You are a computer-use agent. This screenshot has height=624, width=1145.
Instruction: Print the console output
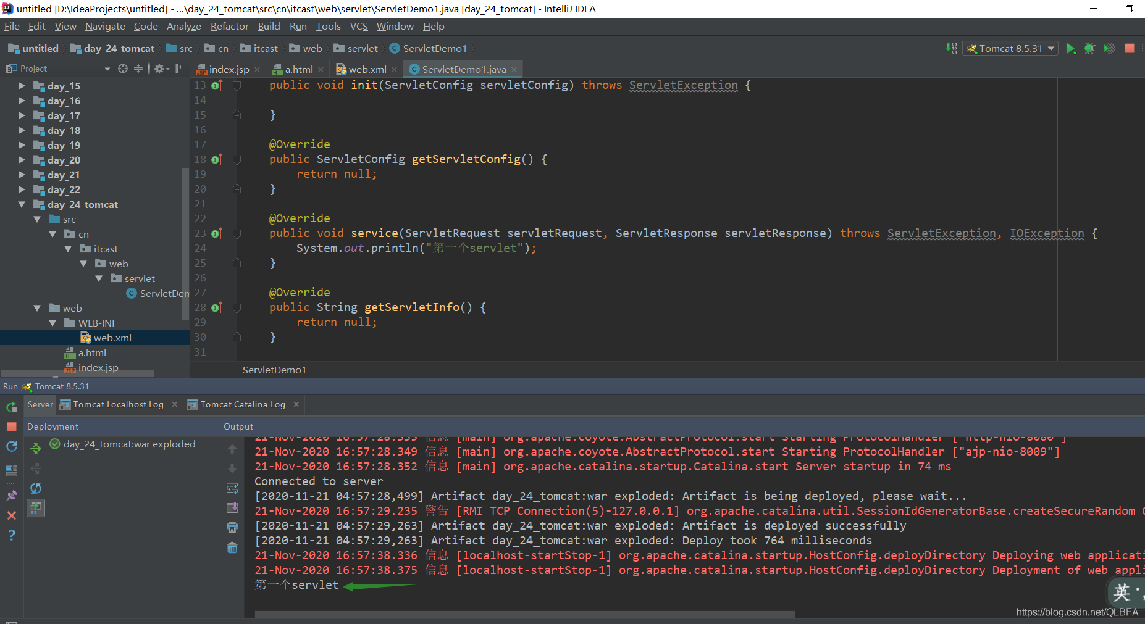coord(232,528)
